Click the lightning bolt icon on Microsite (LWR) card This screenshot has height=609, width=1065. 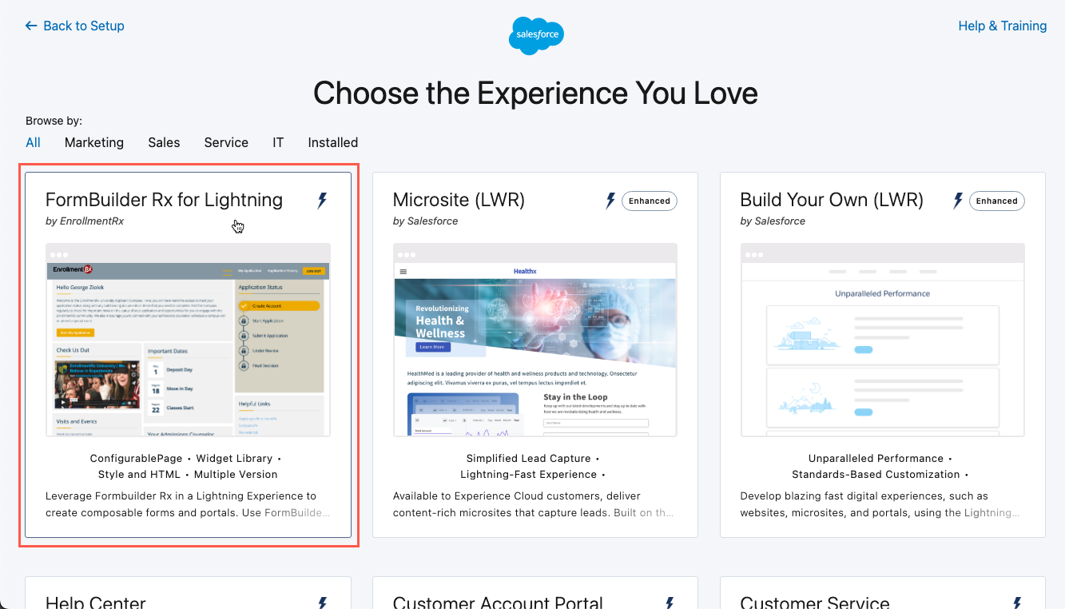click(x=610, y=201)
